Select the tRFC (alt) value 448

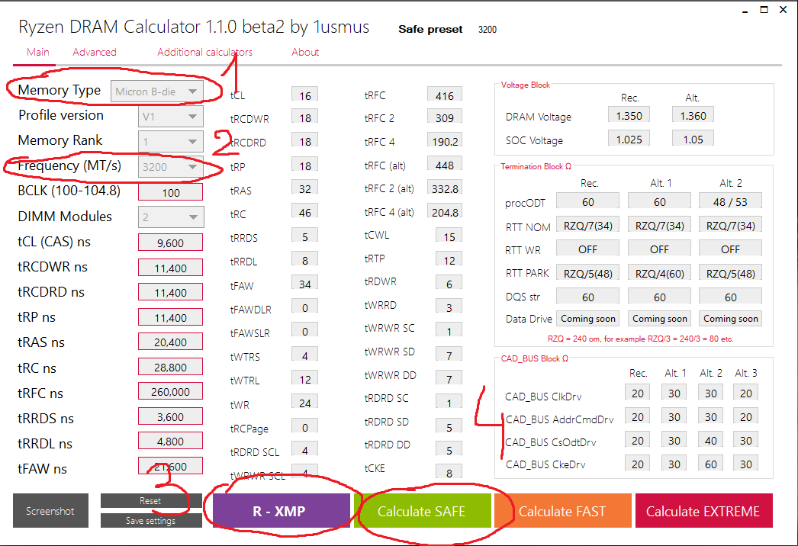point(444,165)
